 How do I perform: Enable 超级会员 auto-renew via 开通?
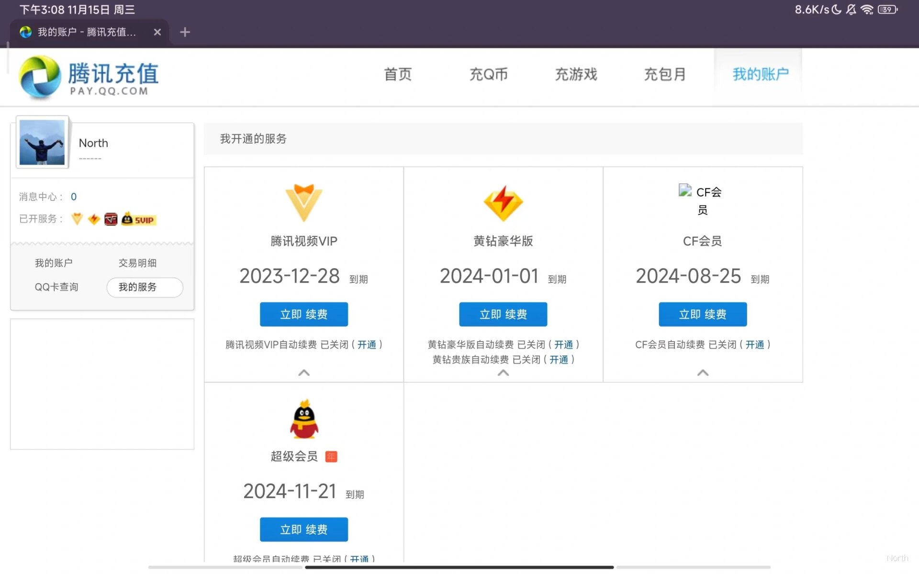pyautogui.click(x=359, y=559)
